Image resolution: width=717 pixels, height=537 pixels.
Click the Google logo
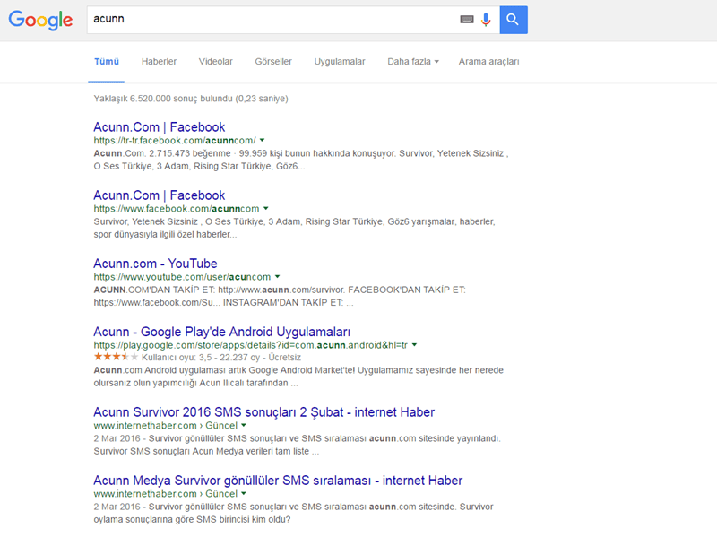[x=40, y=21]
